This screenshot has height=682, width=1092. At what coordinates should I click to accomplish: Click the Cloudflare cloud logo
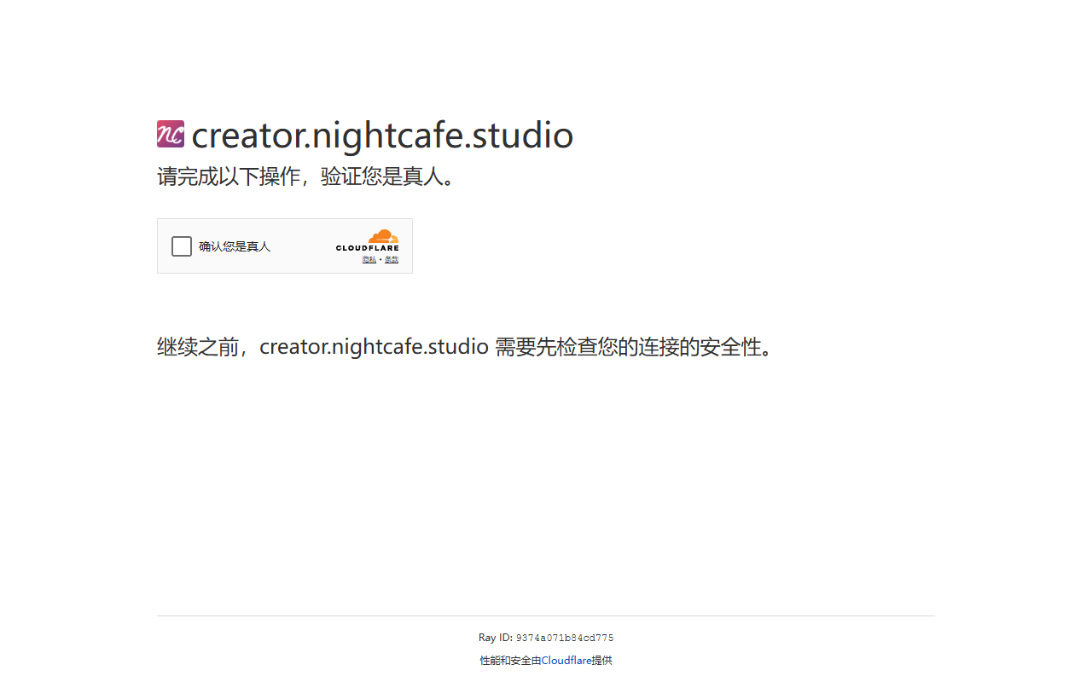pyautogui.click(x=368, y=240)
